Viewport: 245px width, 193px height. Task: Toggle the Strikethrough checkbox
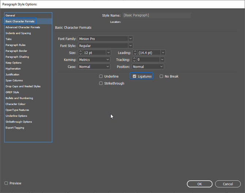(101, 83)
